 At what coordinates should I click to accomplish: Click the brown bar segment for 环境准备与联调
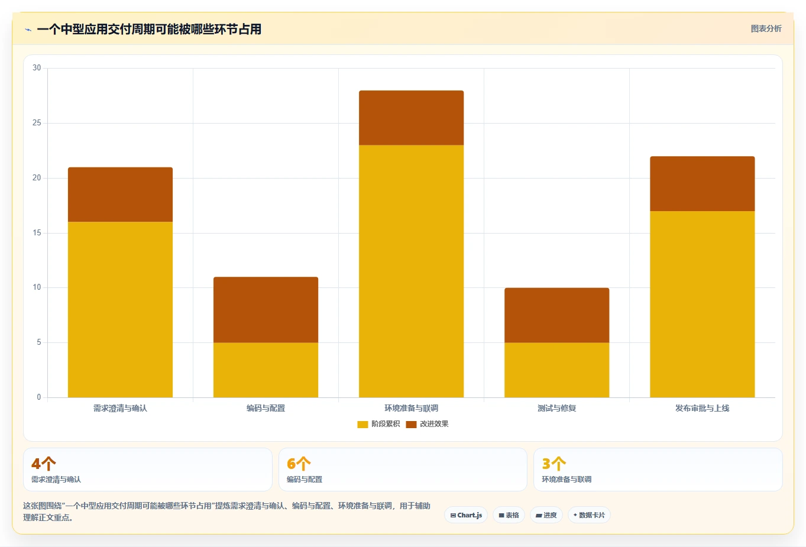(411, 118)
